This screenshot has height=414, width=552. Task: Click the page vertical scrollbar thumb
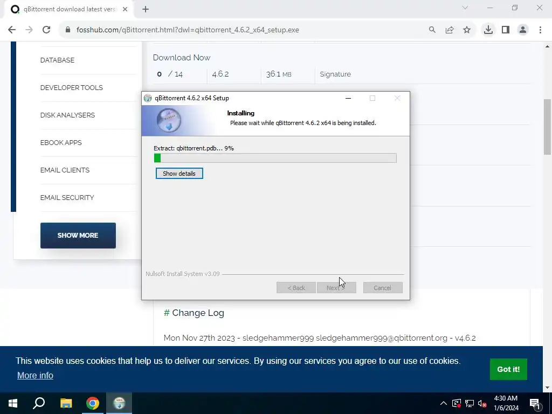point(548,127)
